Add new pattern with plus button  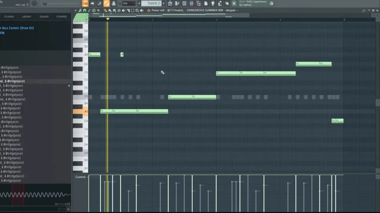point(163,3)
